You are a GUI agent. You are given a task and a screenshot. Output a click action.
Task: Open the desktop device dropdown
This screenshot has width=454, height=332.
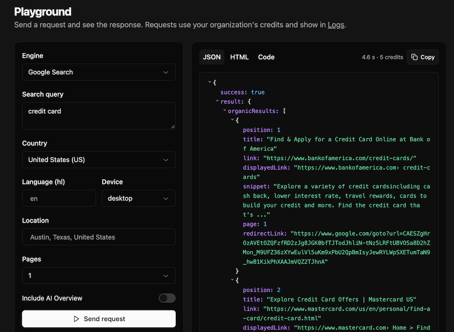point(138,198)
